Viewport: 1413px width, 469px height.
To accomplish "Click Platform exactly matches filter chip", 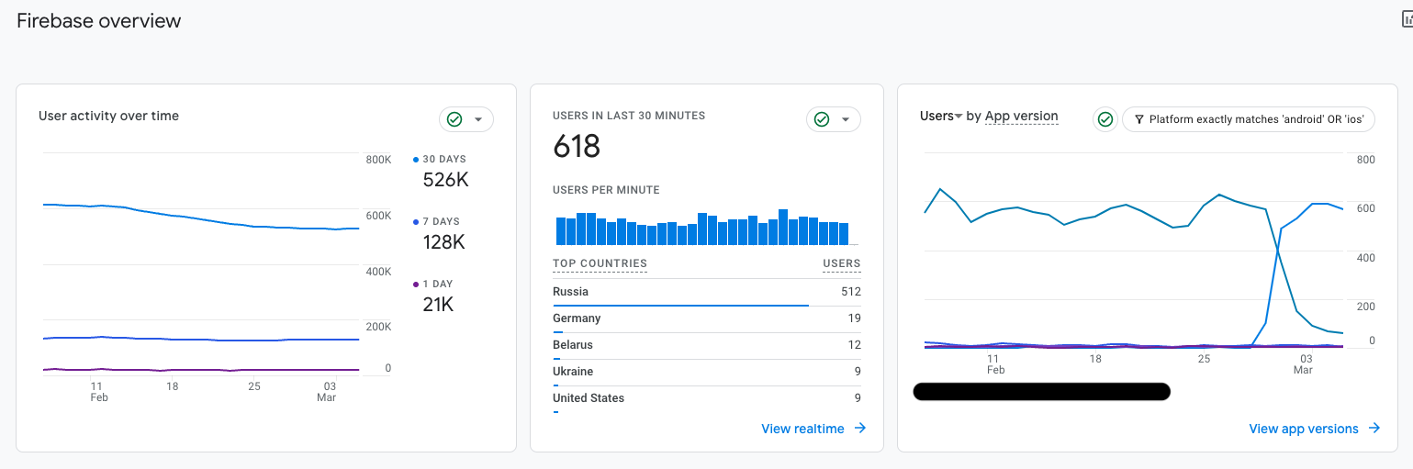I will tap(1249, 119).
